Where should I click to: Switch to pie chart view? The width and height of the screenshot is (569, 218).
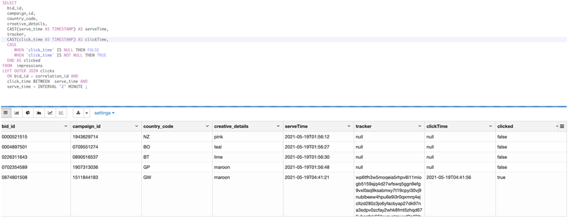pos(28,113)
